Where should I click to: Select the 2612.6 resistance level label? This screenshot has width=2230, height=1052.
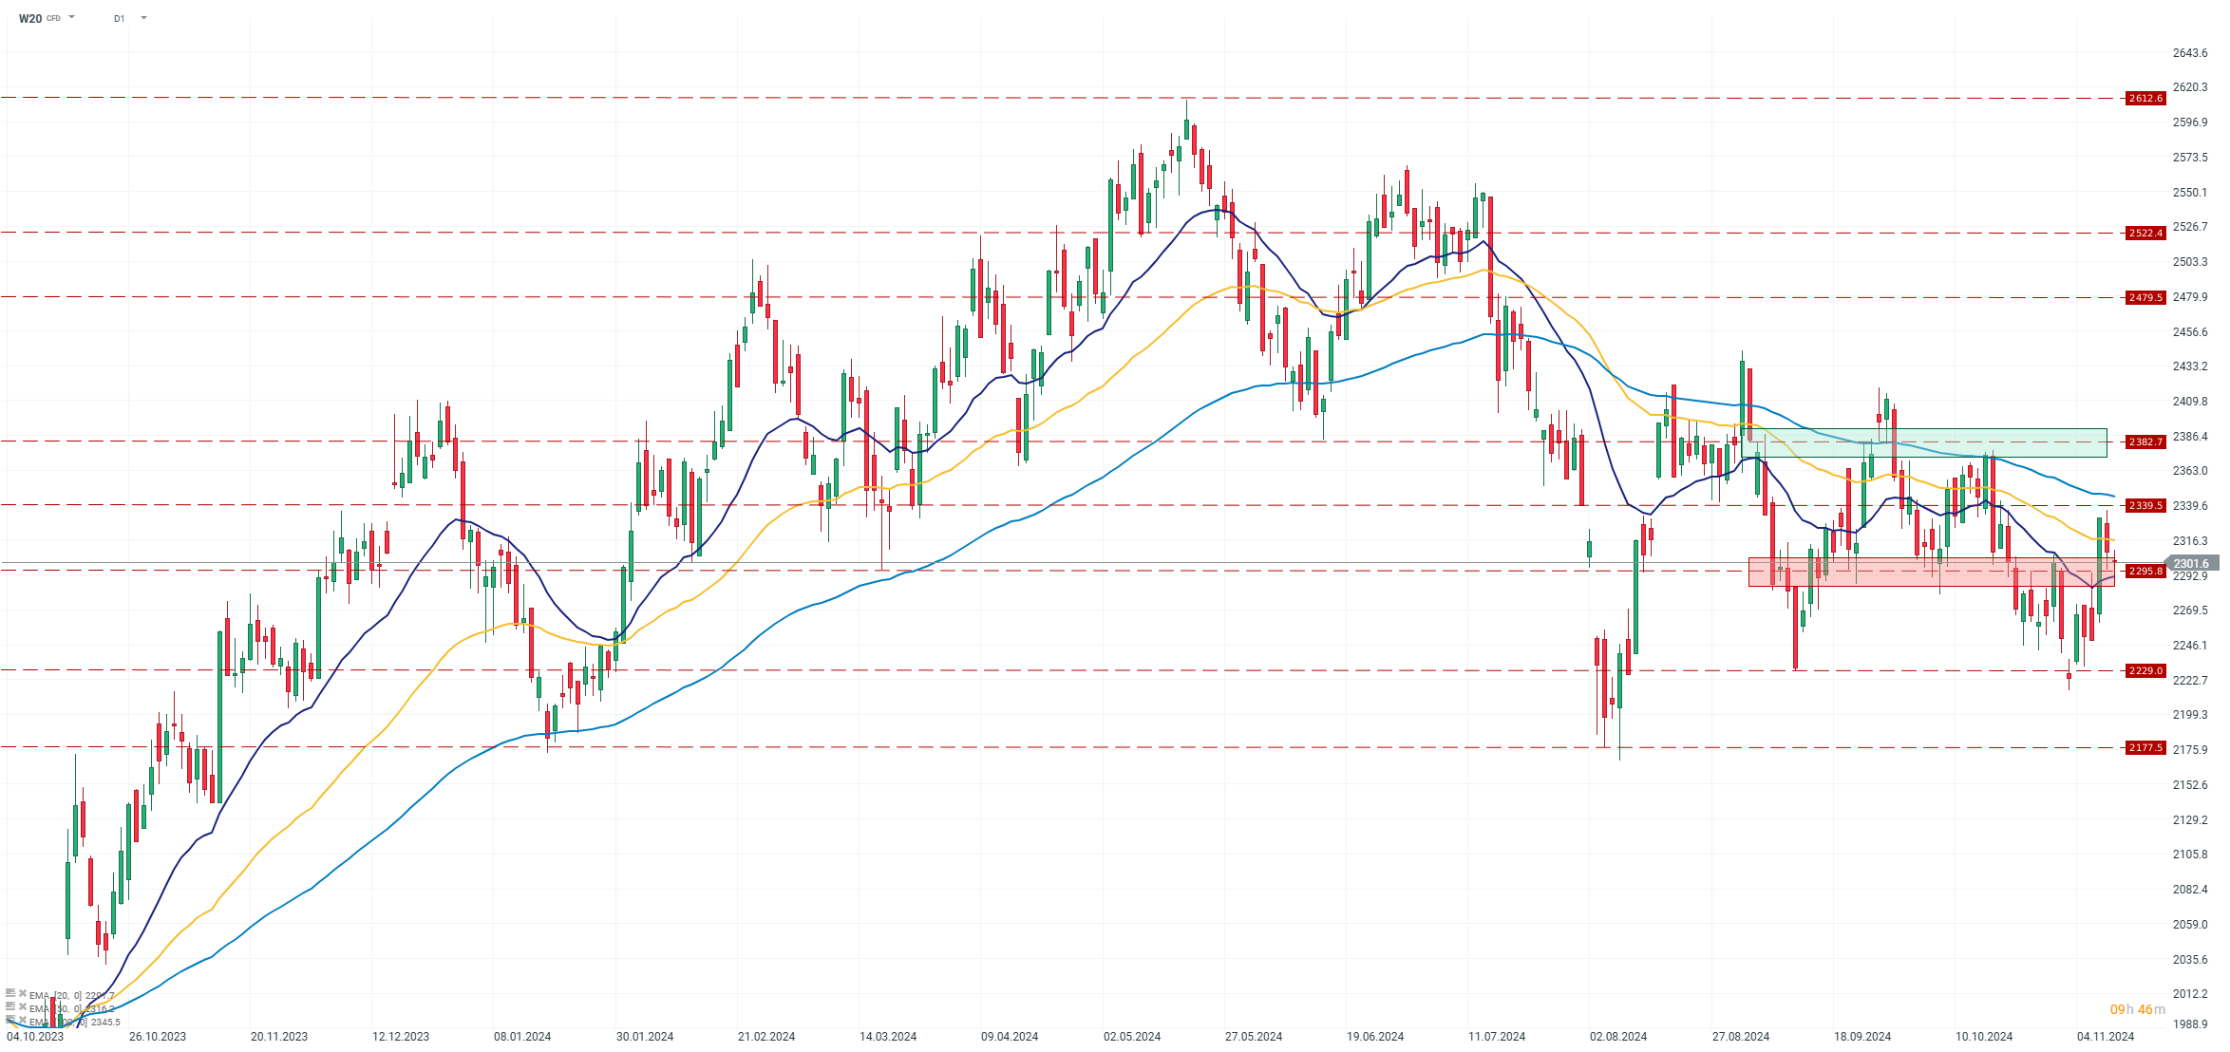point(2145,98)
